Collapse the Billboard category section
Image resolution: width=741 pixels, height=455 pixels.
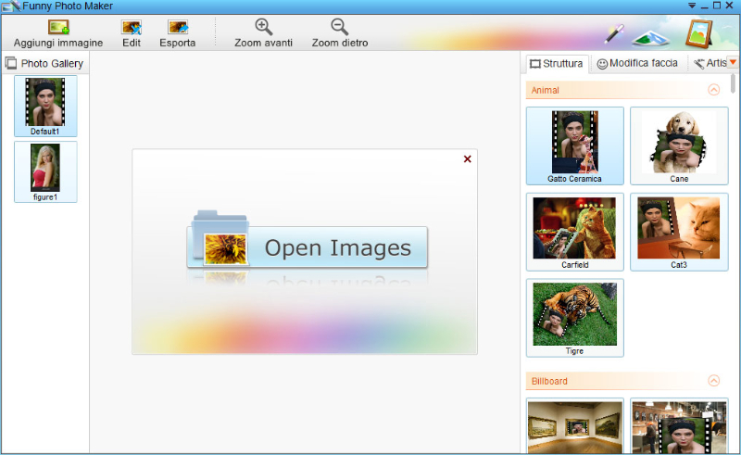click(713, 381)
